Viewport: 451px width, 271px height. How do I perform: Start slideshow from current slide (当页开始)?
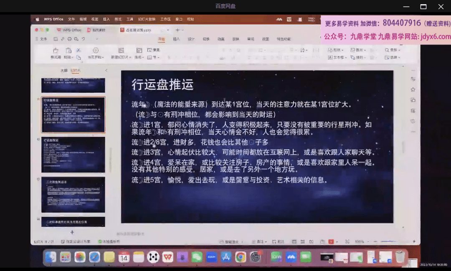[96, 50]
